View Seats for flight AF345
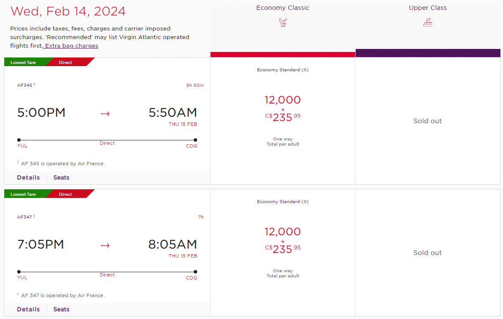The image size is (503, 319). click(61, 178)
